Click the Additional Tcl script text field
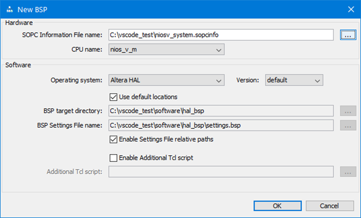 pos(221,172)
